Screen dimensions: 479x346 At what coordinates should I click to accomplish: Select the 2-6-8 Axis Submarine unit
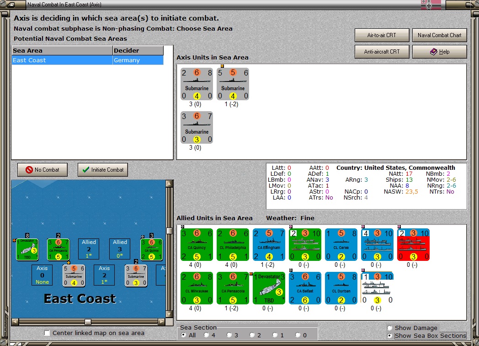coord(197,84)
